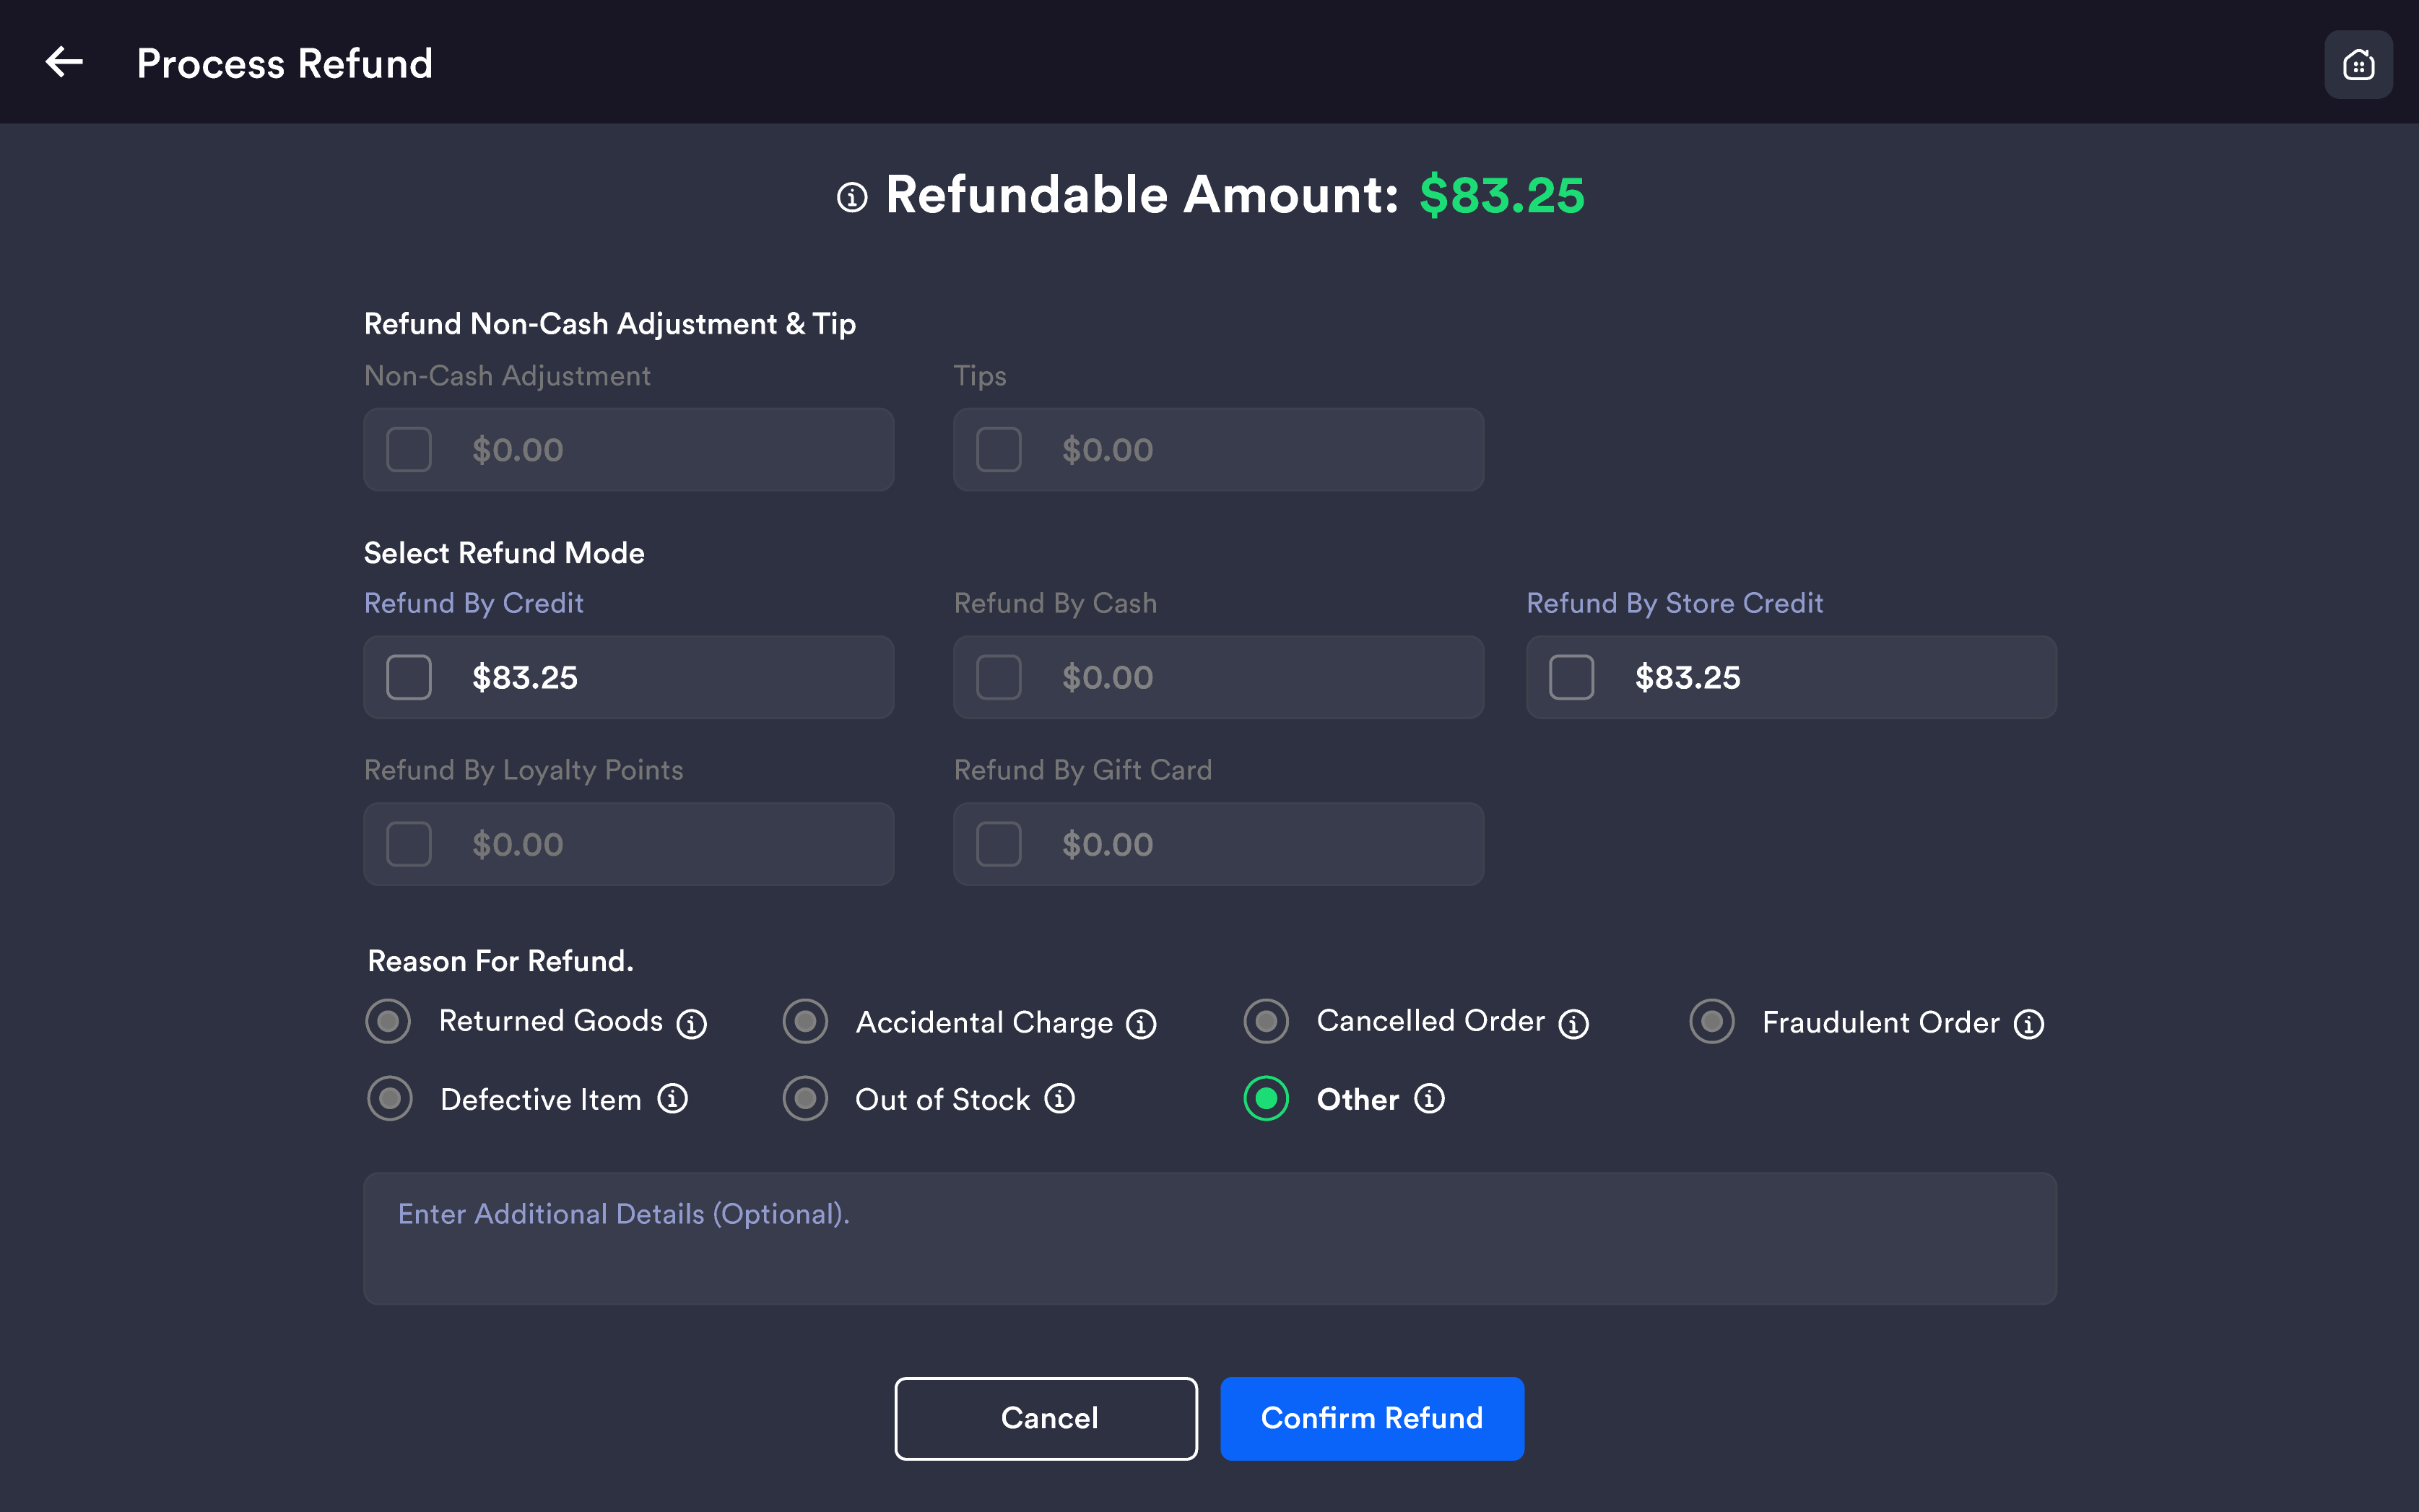Click the Refund By Store Credit label

click(x=1675, y=603)
